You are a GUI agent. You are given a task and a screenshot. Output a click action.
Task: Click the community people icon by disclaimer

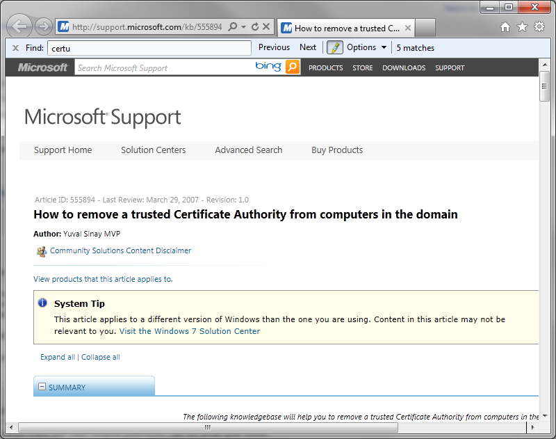tap(42, 252)
